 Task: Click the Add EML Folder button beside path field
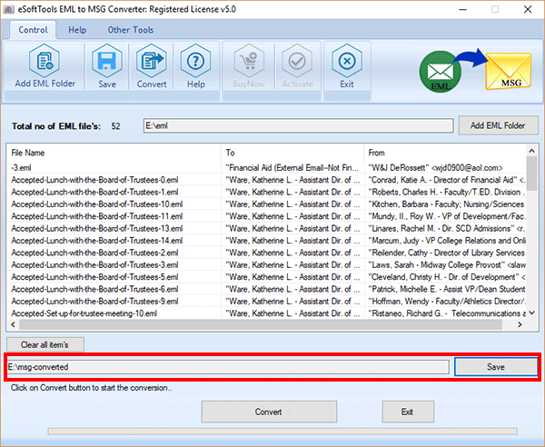coord(498,125)
